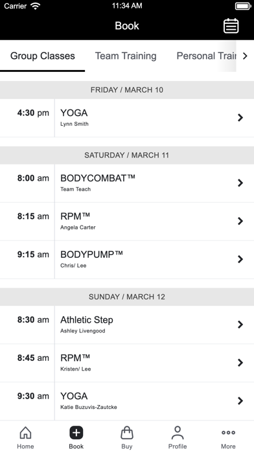Screen dimensions: 254x451
Task: Select the Group Classes tab
Action: [x=43, y=56]
